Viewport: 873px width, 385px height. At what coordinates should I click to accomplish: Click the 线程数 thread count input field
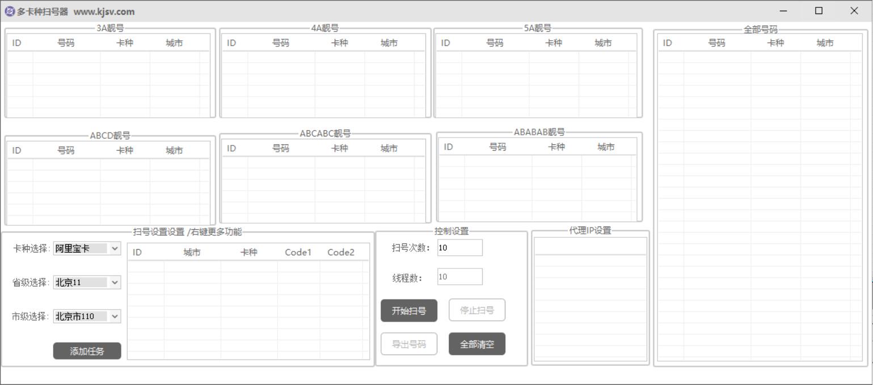click(459, 276)
